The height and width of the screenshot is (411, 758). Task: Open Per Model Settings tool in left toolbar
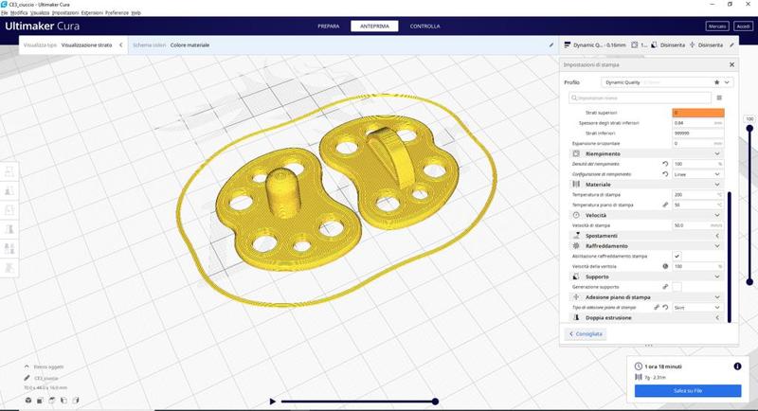9,249
